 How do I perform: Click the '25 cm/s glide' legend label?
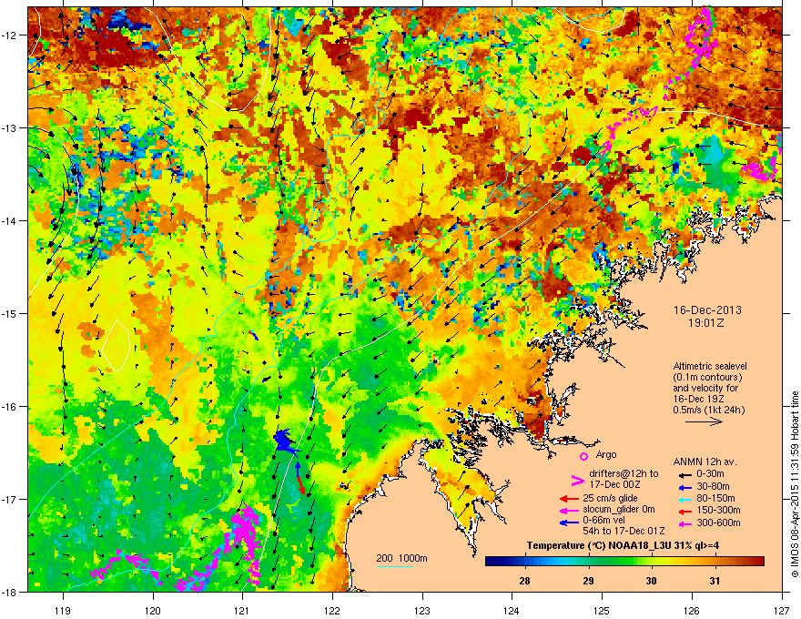click(610, 498)
